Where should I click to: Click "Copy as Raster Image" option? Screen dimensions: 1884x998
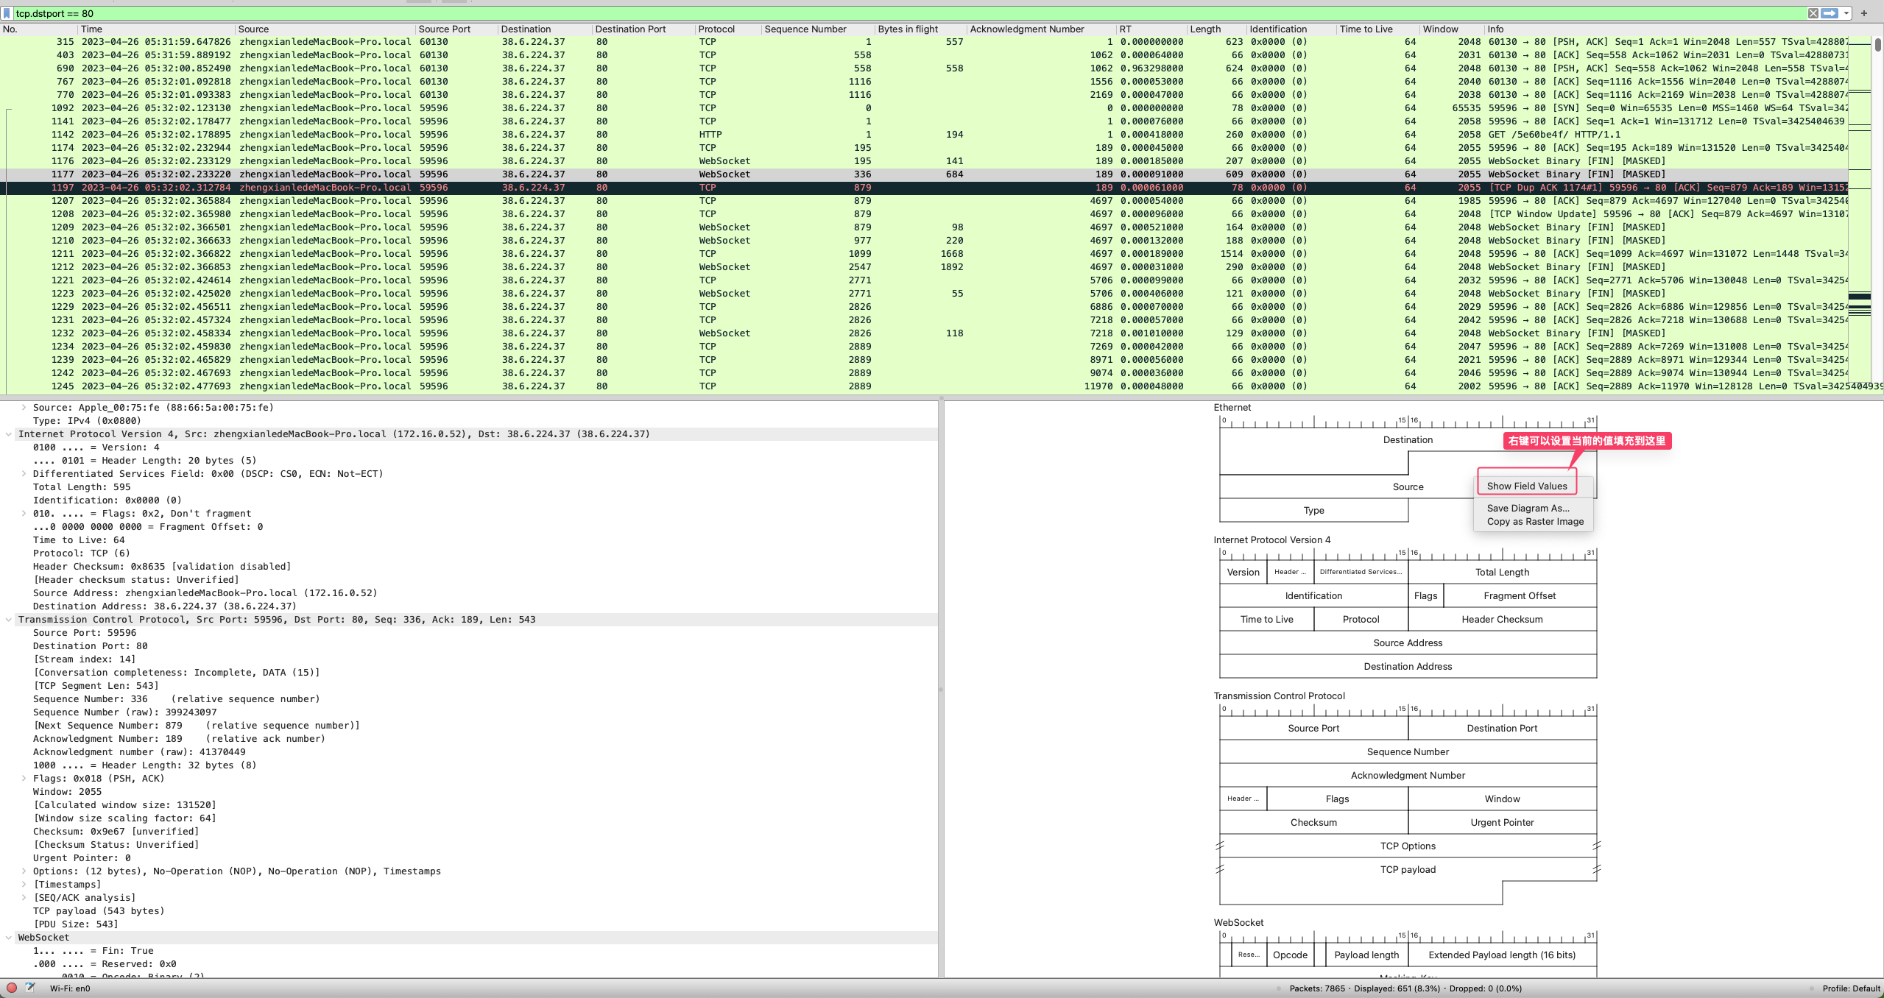click(1534, 521)
